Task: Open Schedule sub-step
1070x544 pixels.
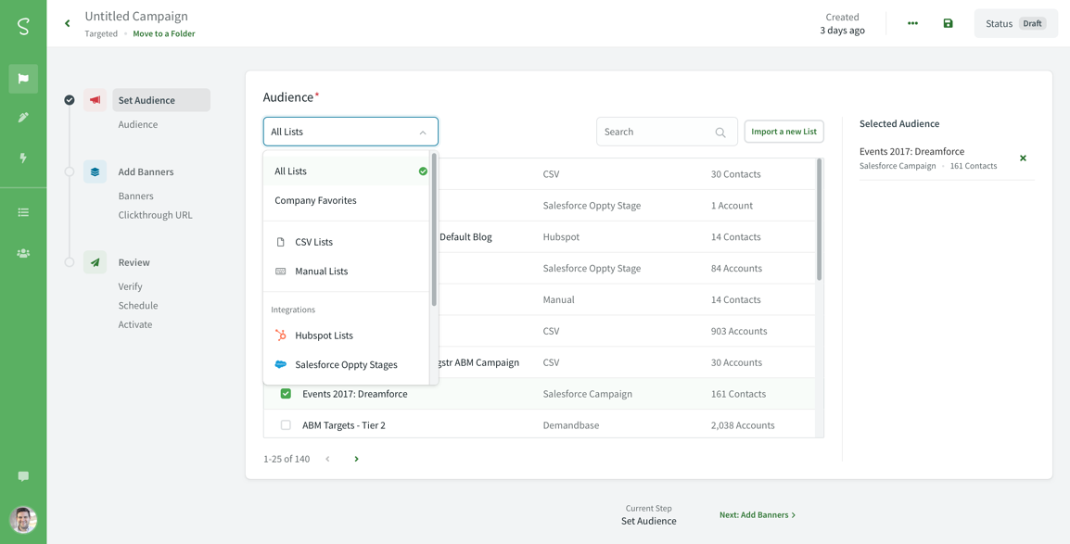Action: [138, 306]
